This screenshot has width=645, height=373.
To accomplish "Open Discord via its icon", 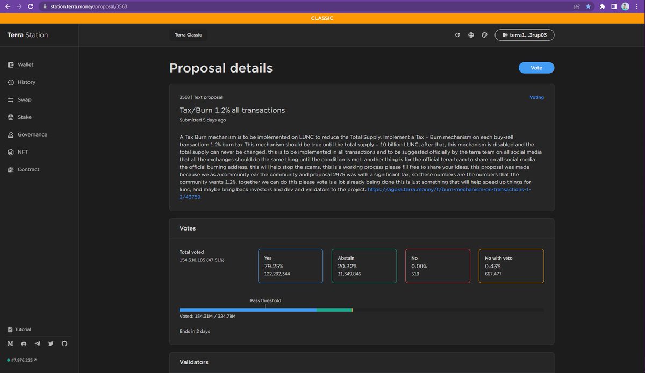I will click(24, 343).
